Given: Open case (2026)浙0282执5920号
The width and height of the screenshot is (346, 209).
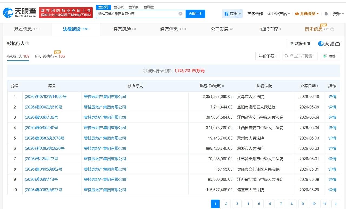Looking at the screenshot, I should click(45, 148).
